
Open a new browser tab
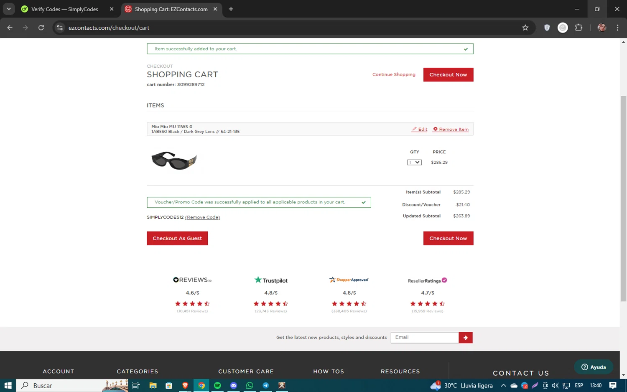click(231, 9)
